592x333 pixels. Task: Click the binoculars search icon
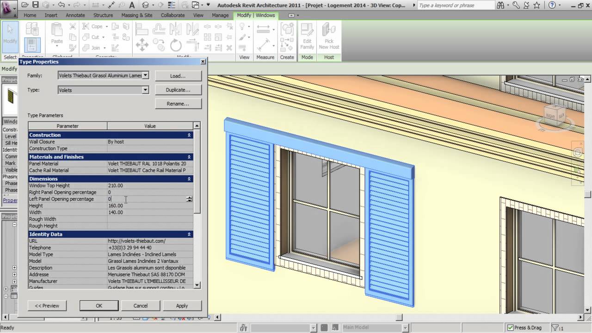501,5
